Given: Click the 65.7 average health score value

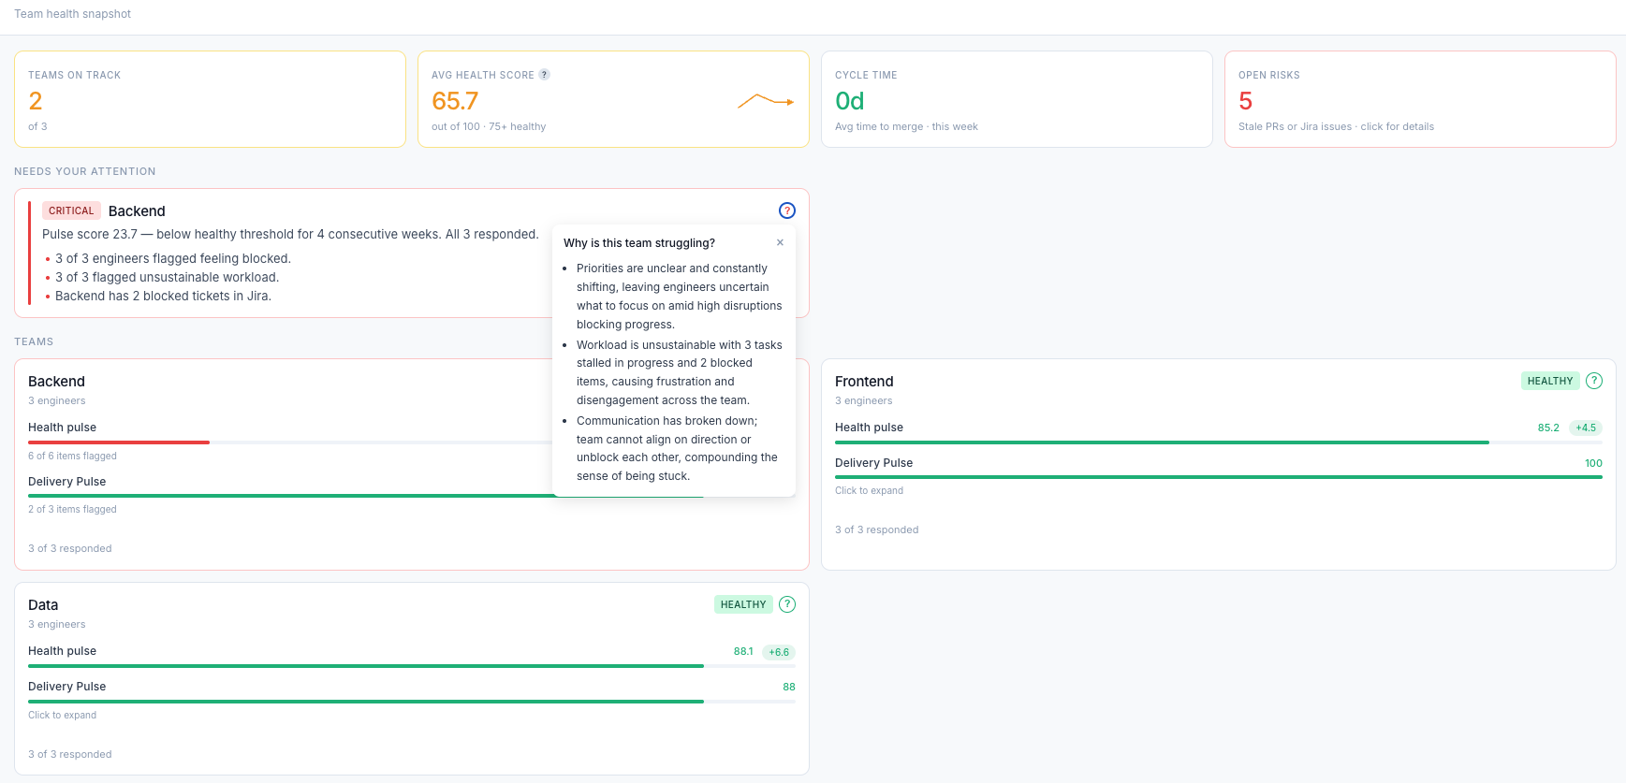Looking at the screenshot, I should 455,101.
